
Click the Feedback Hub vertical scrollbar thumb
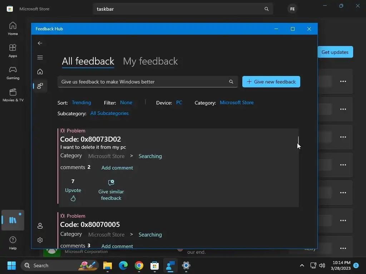(x=298, y=140)
